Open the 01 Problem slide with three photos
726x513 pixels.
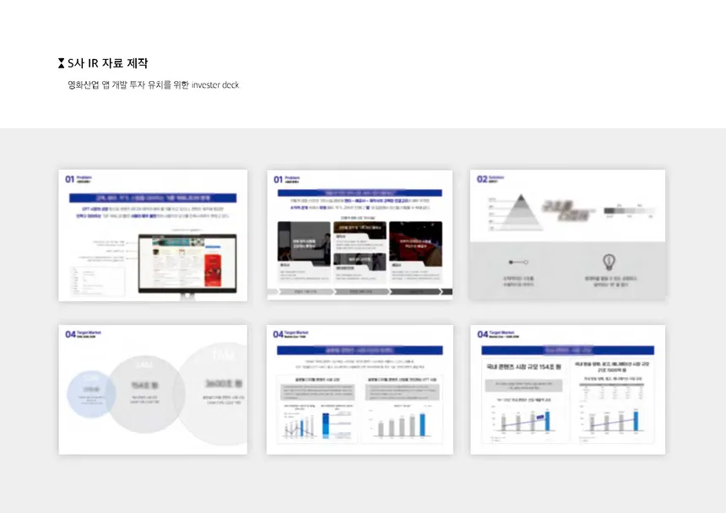point(360,235)
